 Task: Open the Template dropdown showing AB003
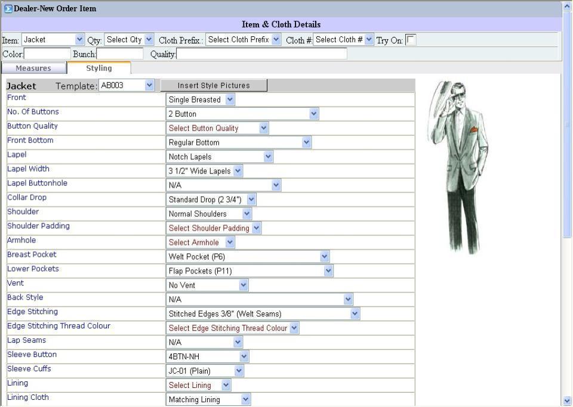(127, 85)
